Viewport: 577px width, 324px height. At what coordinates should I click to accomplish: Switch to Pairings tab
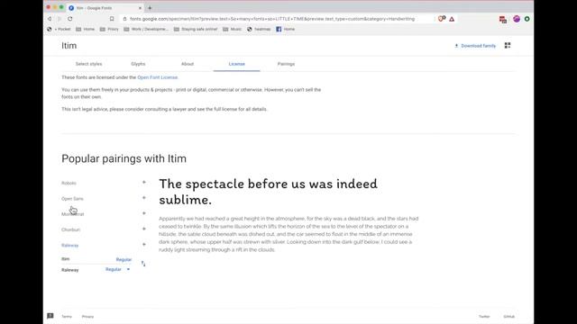286,64
